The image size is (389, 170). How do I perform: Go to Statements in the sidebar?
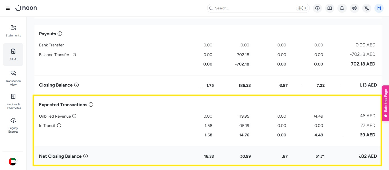[13, 31]
